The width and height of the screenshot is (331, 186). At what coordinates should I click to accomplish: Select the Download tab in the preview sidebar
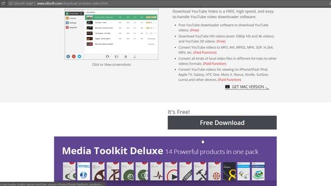point(74,13)
